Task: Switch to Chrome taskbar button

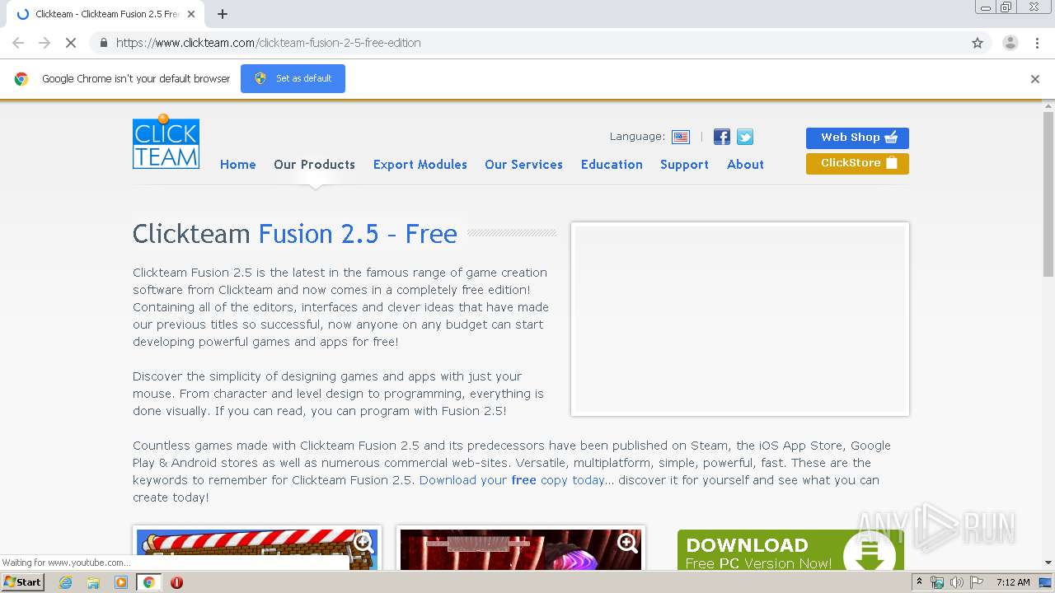Action: [x=149, y=582]
